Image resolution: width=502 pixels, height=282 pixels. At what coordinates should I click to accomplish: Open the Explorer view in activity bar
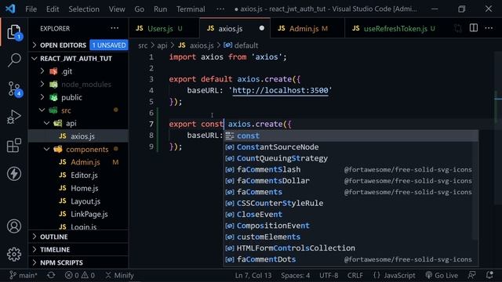[14, 32]
